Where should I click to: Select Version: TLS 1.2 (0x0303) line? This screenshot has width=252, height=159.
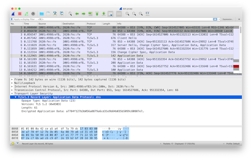coord(41,104)
